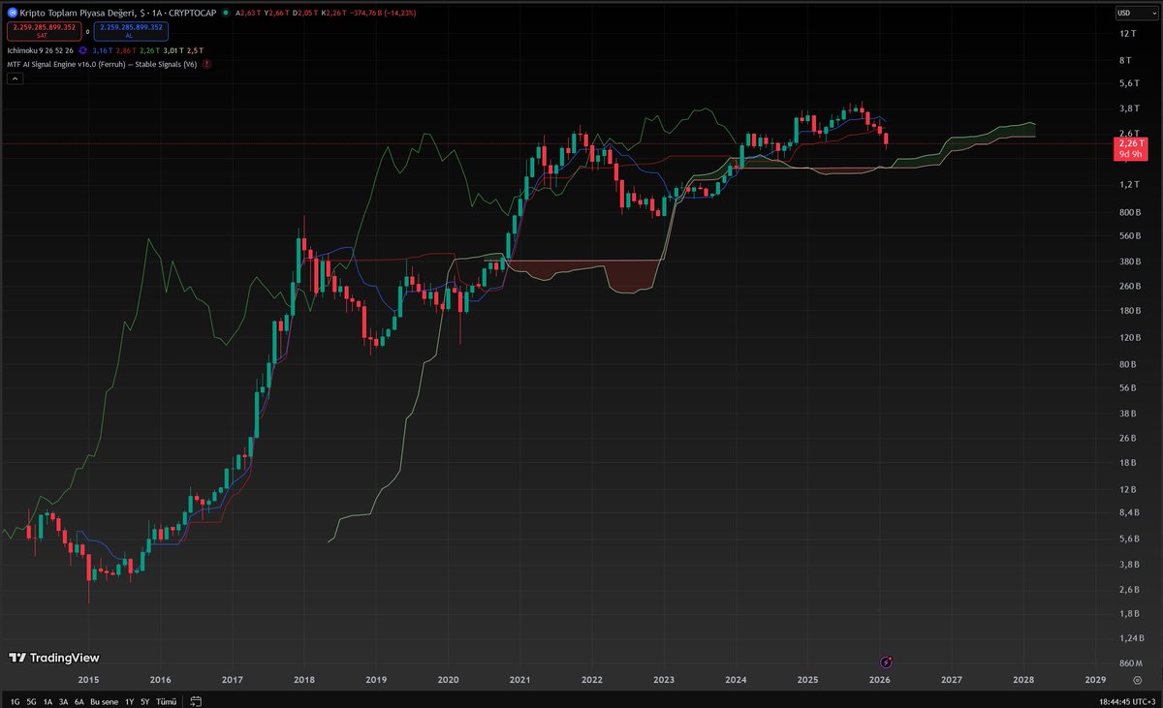Select the 1A range
This screenshot has height=708, width=1163.
point(47,700)
